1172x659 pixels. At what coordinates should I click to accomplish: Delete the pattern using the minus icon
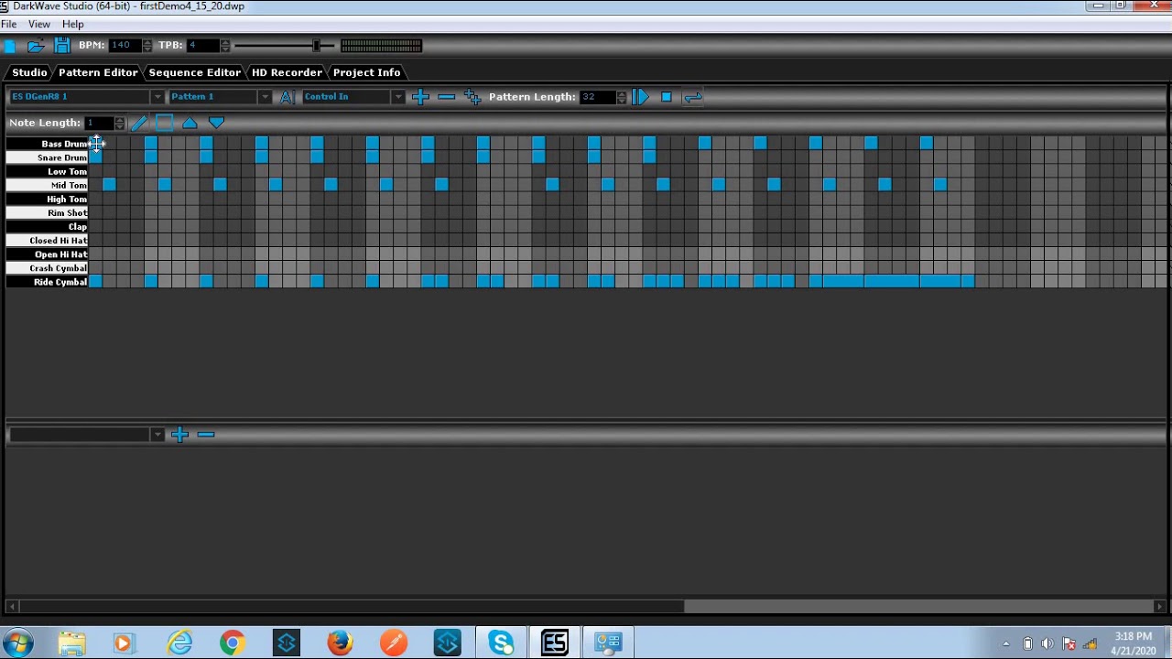coord(446,97)
